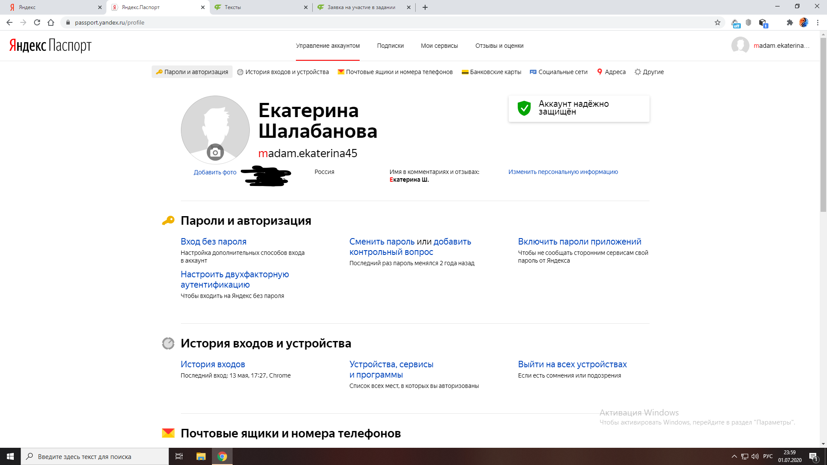
Task: Open Выйти на всех устройствах
Action: coord(572,364)
